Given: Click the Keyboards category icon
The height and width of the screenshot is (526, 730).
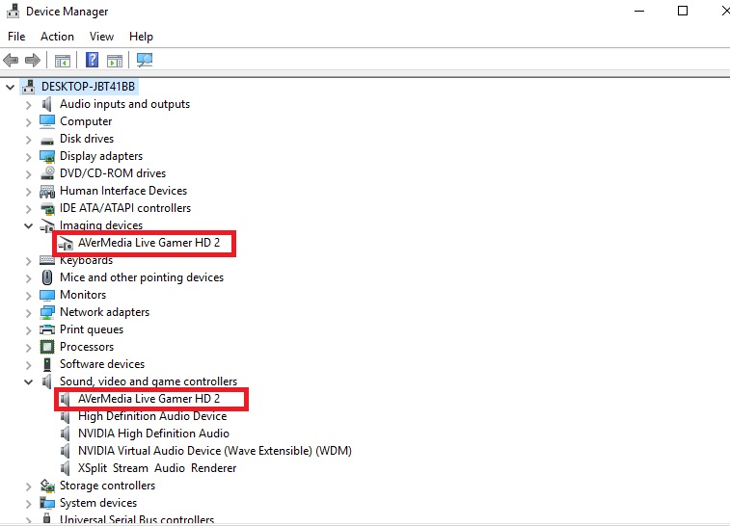Looking at the screenshot, I should 47,260.
